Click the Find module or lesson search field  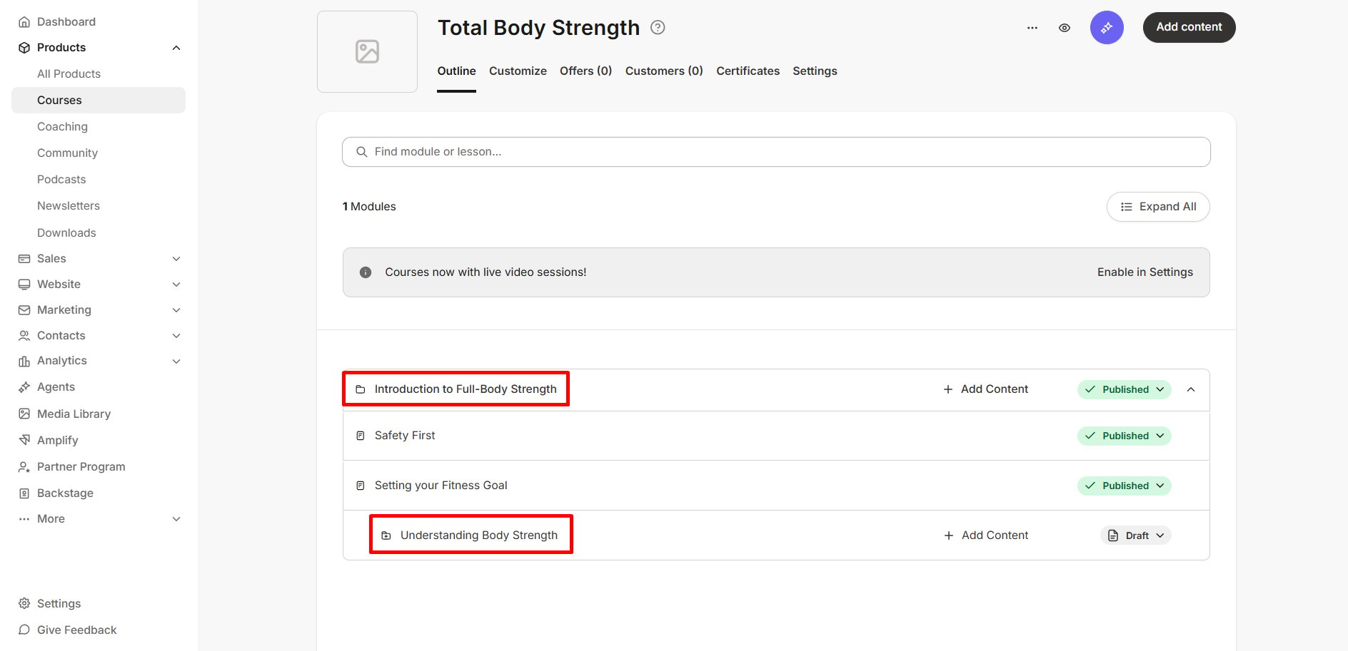tap(776, 152)
